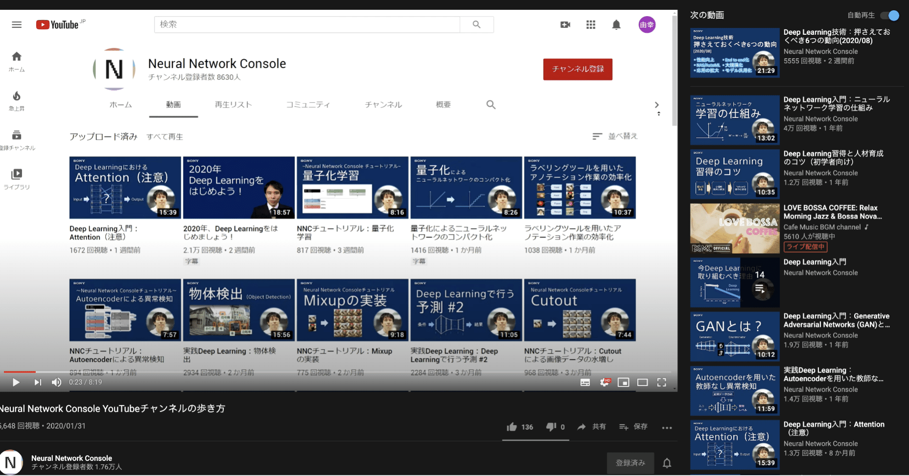The image size is (909, 476).
Task: Select the channel ホーム tab
Action: [120, 104]
